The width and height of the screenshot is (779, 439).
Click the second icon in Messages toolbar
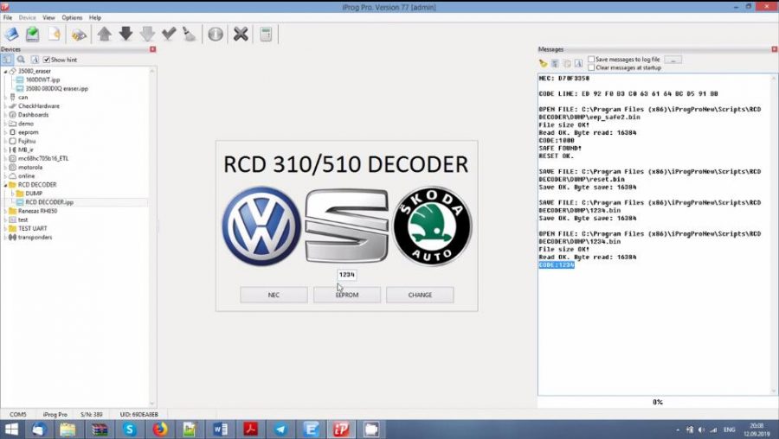click(555, 63)
